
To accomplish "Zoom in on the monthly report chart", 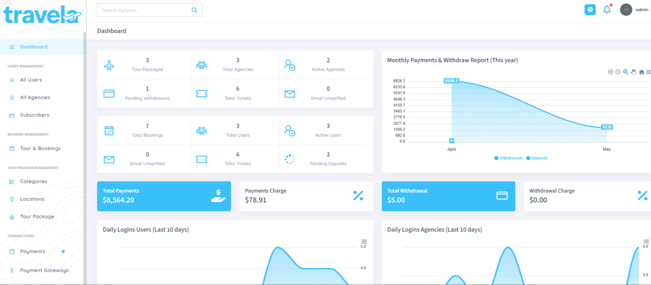I will point(610,72).
